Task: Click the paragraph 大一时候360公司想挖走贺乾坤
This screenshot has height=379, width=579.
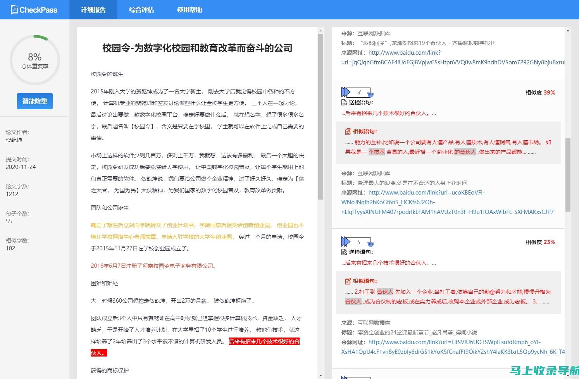Action: tap(173, 301)
